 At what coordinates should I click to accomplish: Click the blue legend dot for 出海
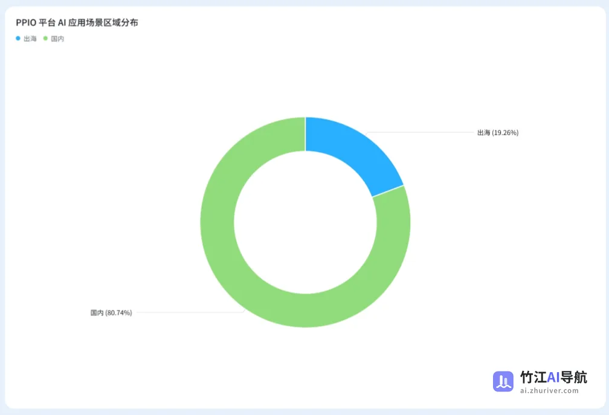coord(18,39)
